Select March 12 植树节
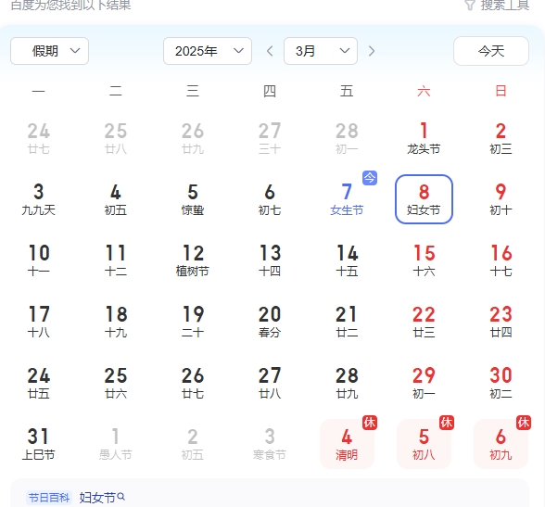Viewport: 545px width, 507px height. [x=193, y=260]
